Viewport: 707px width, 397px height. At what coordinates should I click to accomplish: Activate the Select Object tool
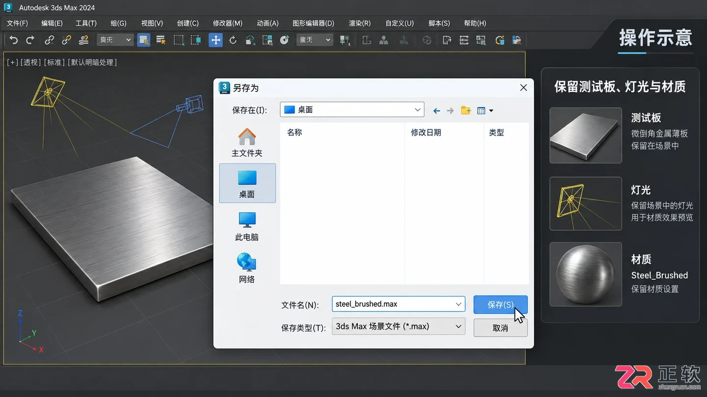point(144,40)
